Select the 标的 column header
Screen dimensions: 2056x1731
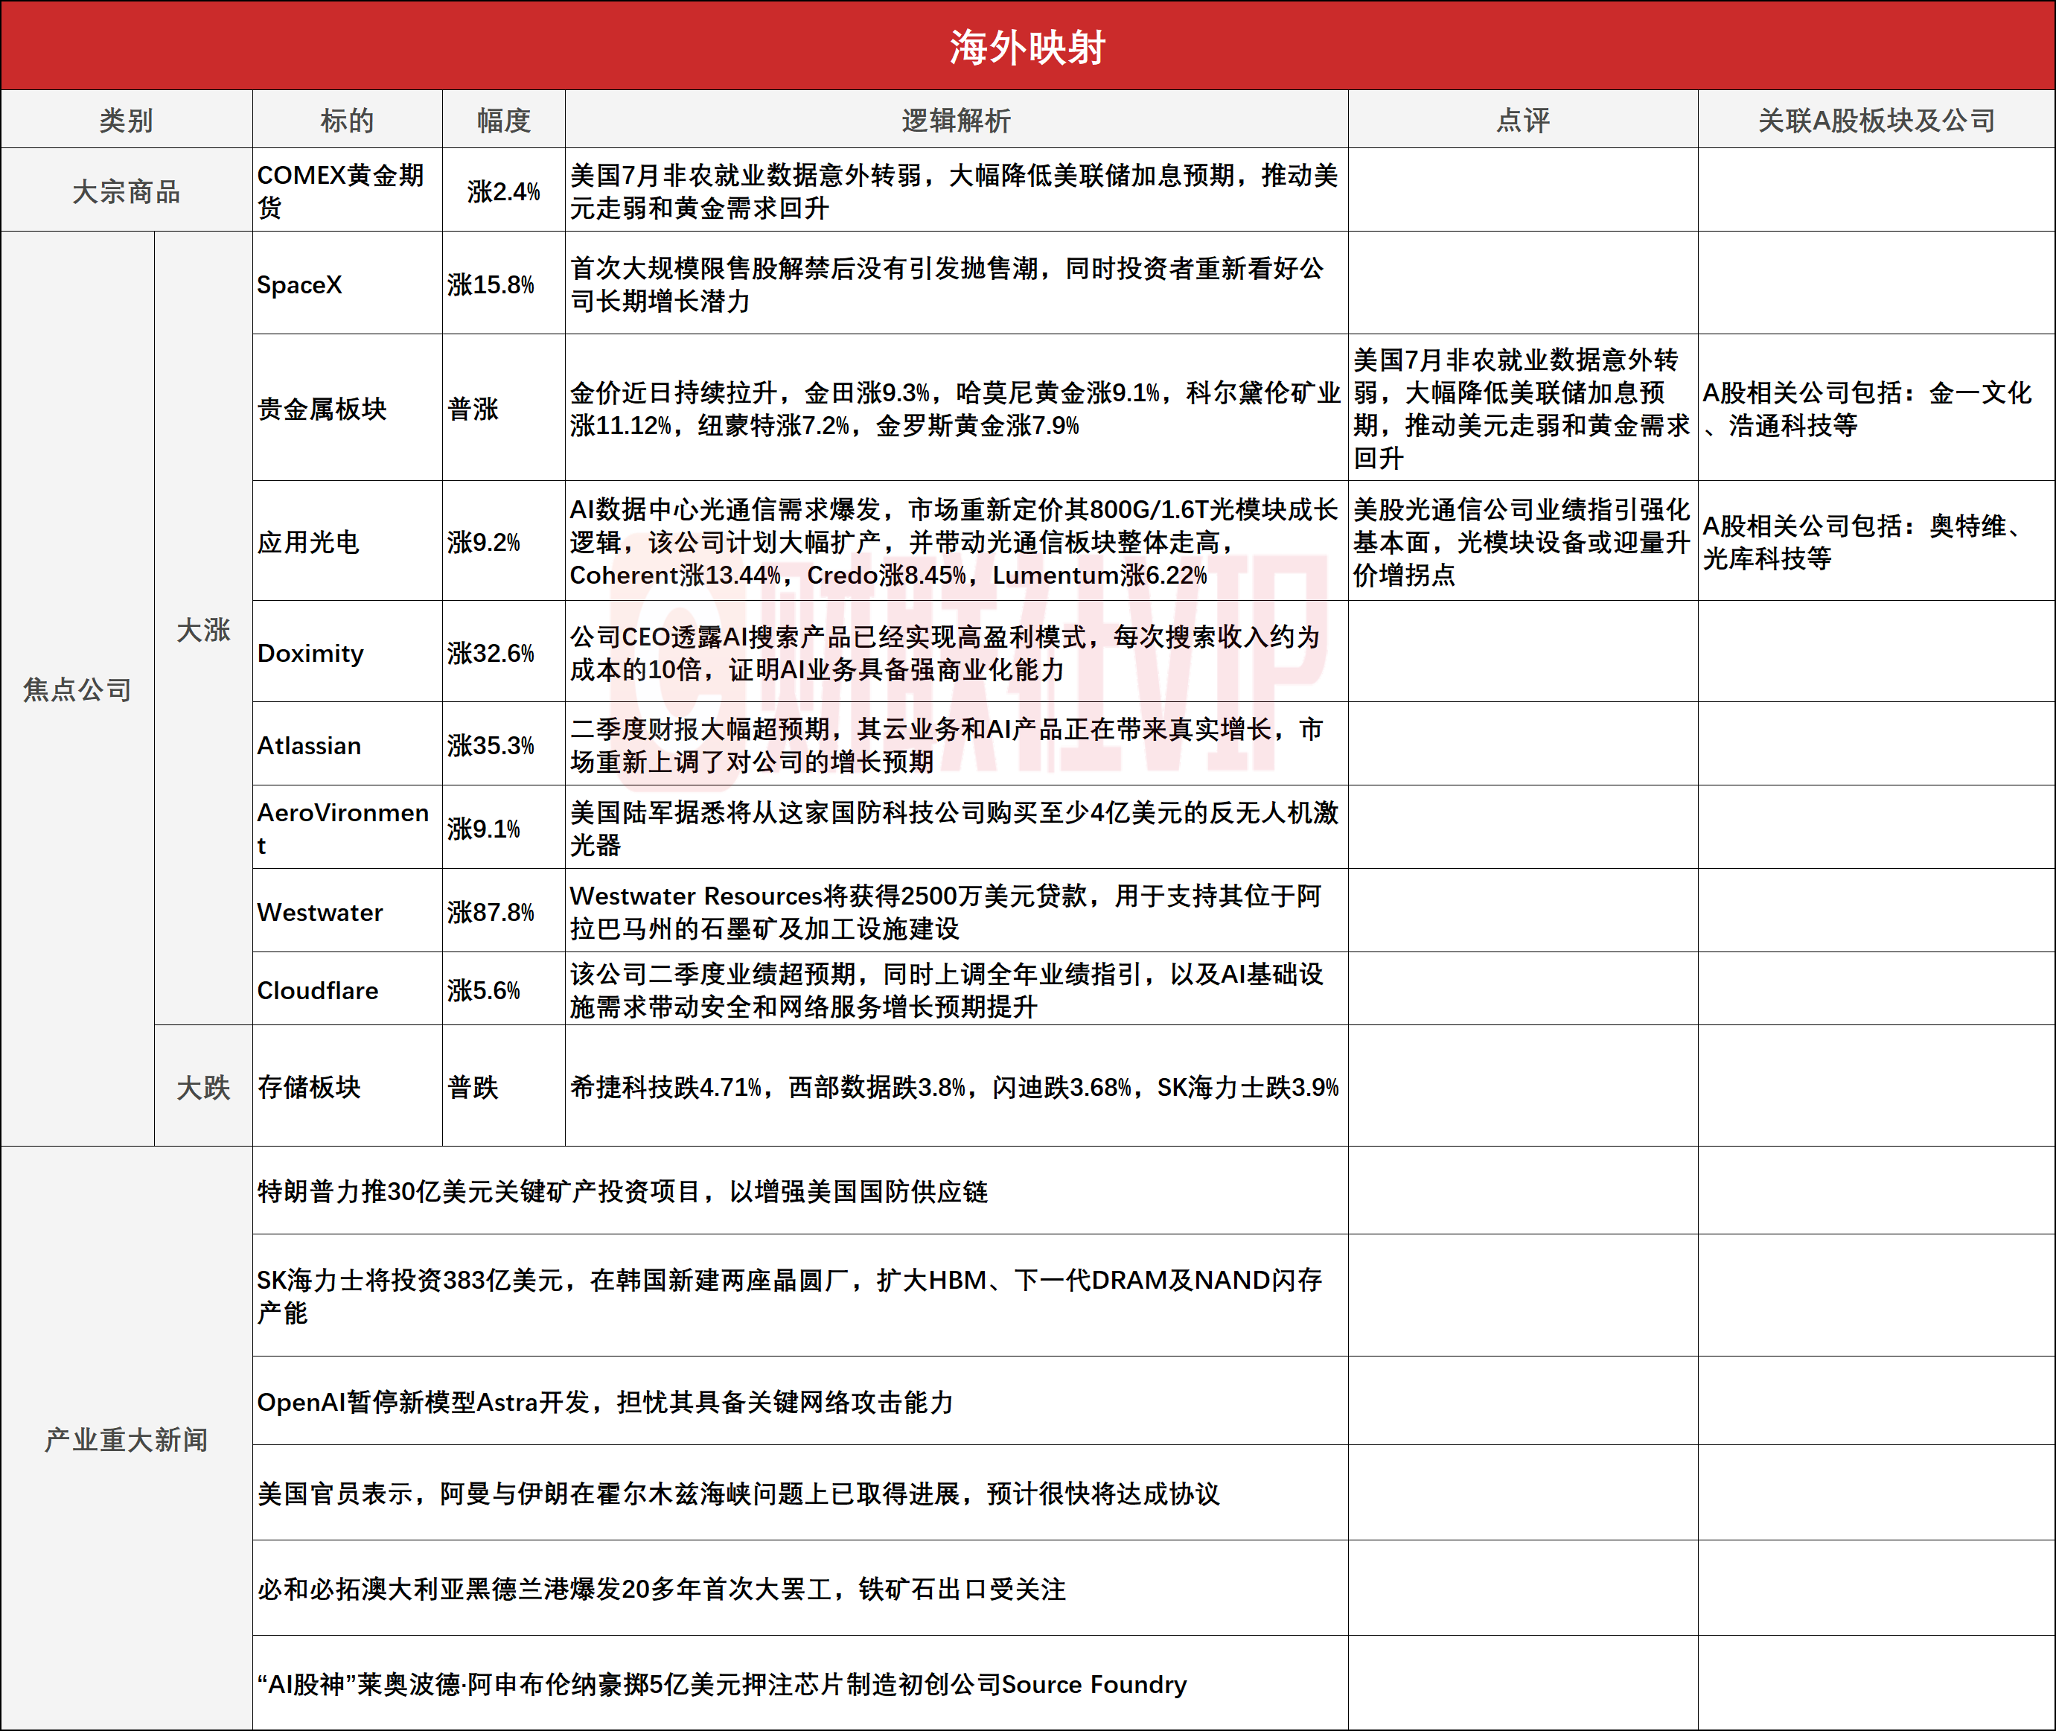click(347, 120)
